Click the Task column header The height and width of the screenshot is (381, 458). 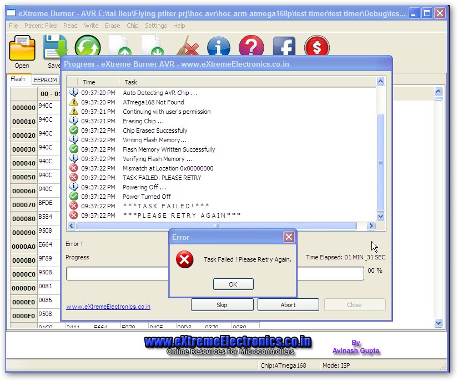point(248,82)
